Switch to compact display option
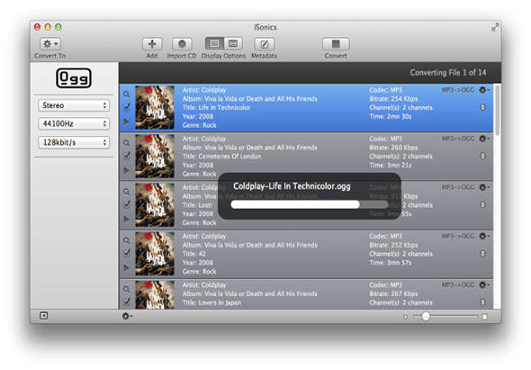This screenshot has height=370, width=531. [233, 44]
